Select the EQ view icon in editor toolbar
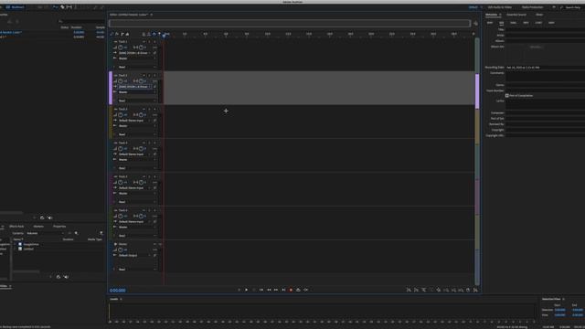 point(127,34)
